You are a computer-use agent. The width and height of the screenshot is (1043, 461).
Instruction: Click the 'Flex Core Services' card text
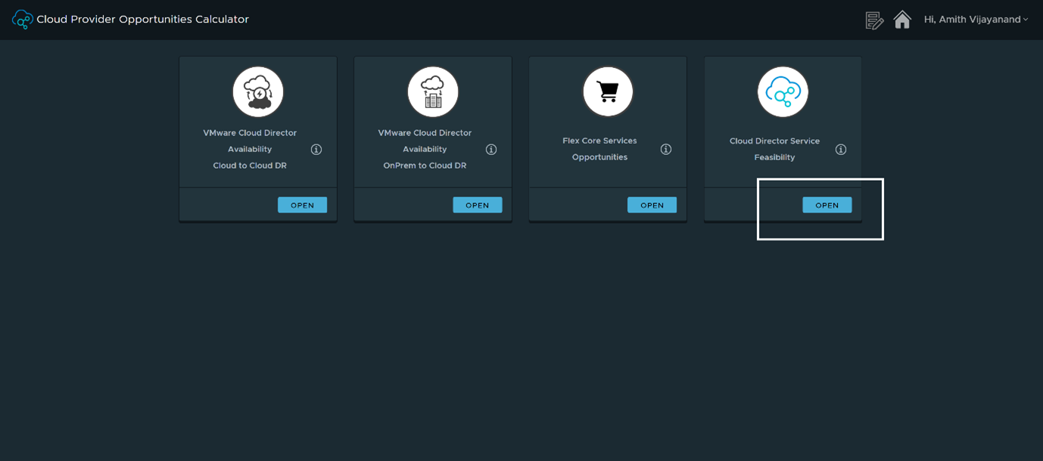(x=599, y=141)
